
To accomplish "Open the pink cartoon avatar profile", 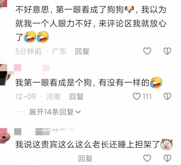I will pos(5,136).
